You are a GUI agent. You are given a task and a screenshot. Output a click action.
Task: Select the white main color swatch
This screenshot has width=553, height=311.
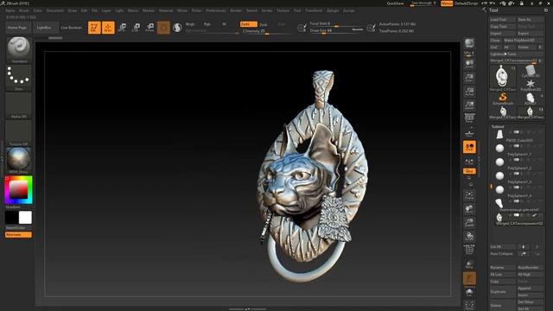(25, 218)
